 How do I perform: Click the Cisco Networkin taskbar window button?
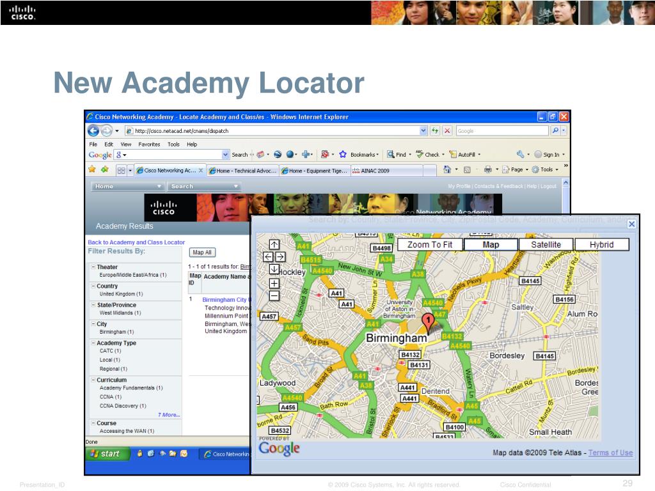[x=225, y=454]
